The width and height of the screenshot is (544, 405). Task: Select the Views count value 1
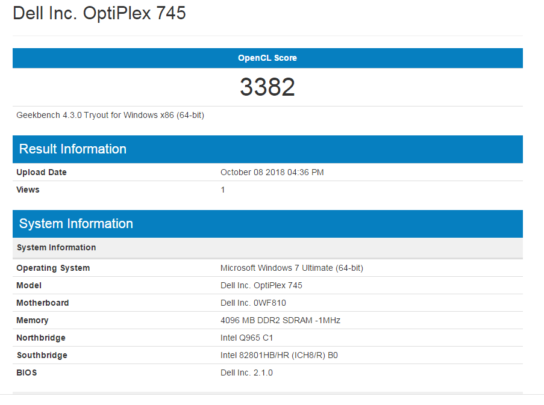(223, 190)
